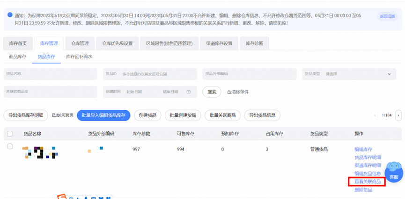405x199 pixels.
Task: Check the select-all checkbox in table header
Action: (x=10, y=134)
